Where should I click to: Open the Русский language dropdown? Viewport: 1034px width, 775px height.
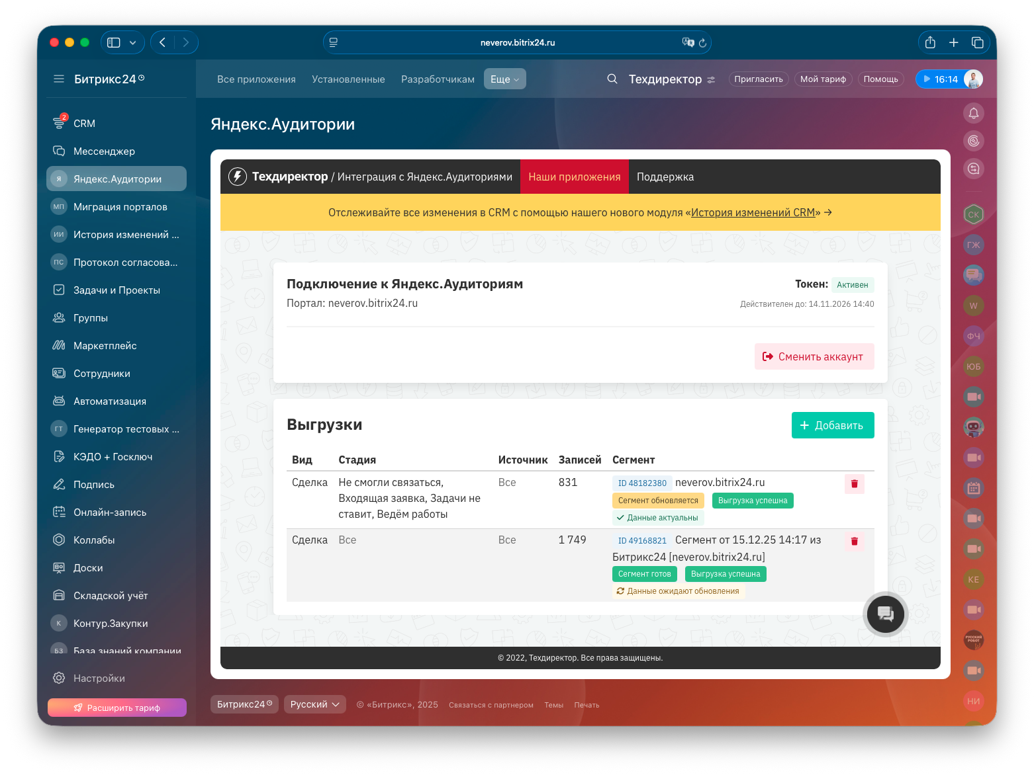pyautogui.click(x=315, y=704)
